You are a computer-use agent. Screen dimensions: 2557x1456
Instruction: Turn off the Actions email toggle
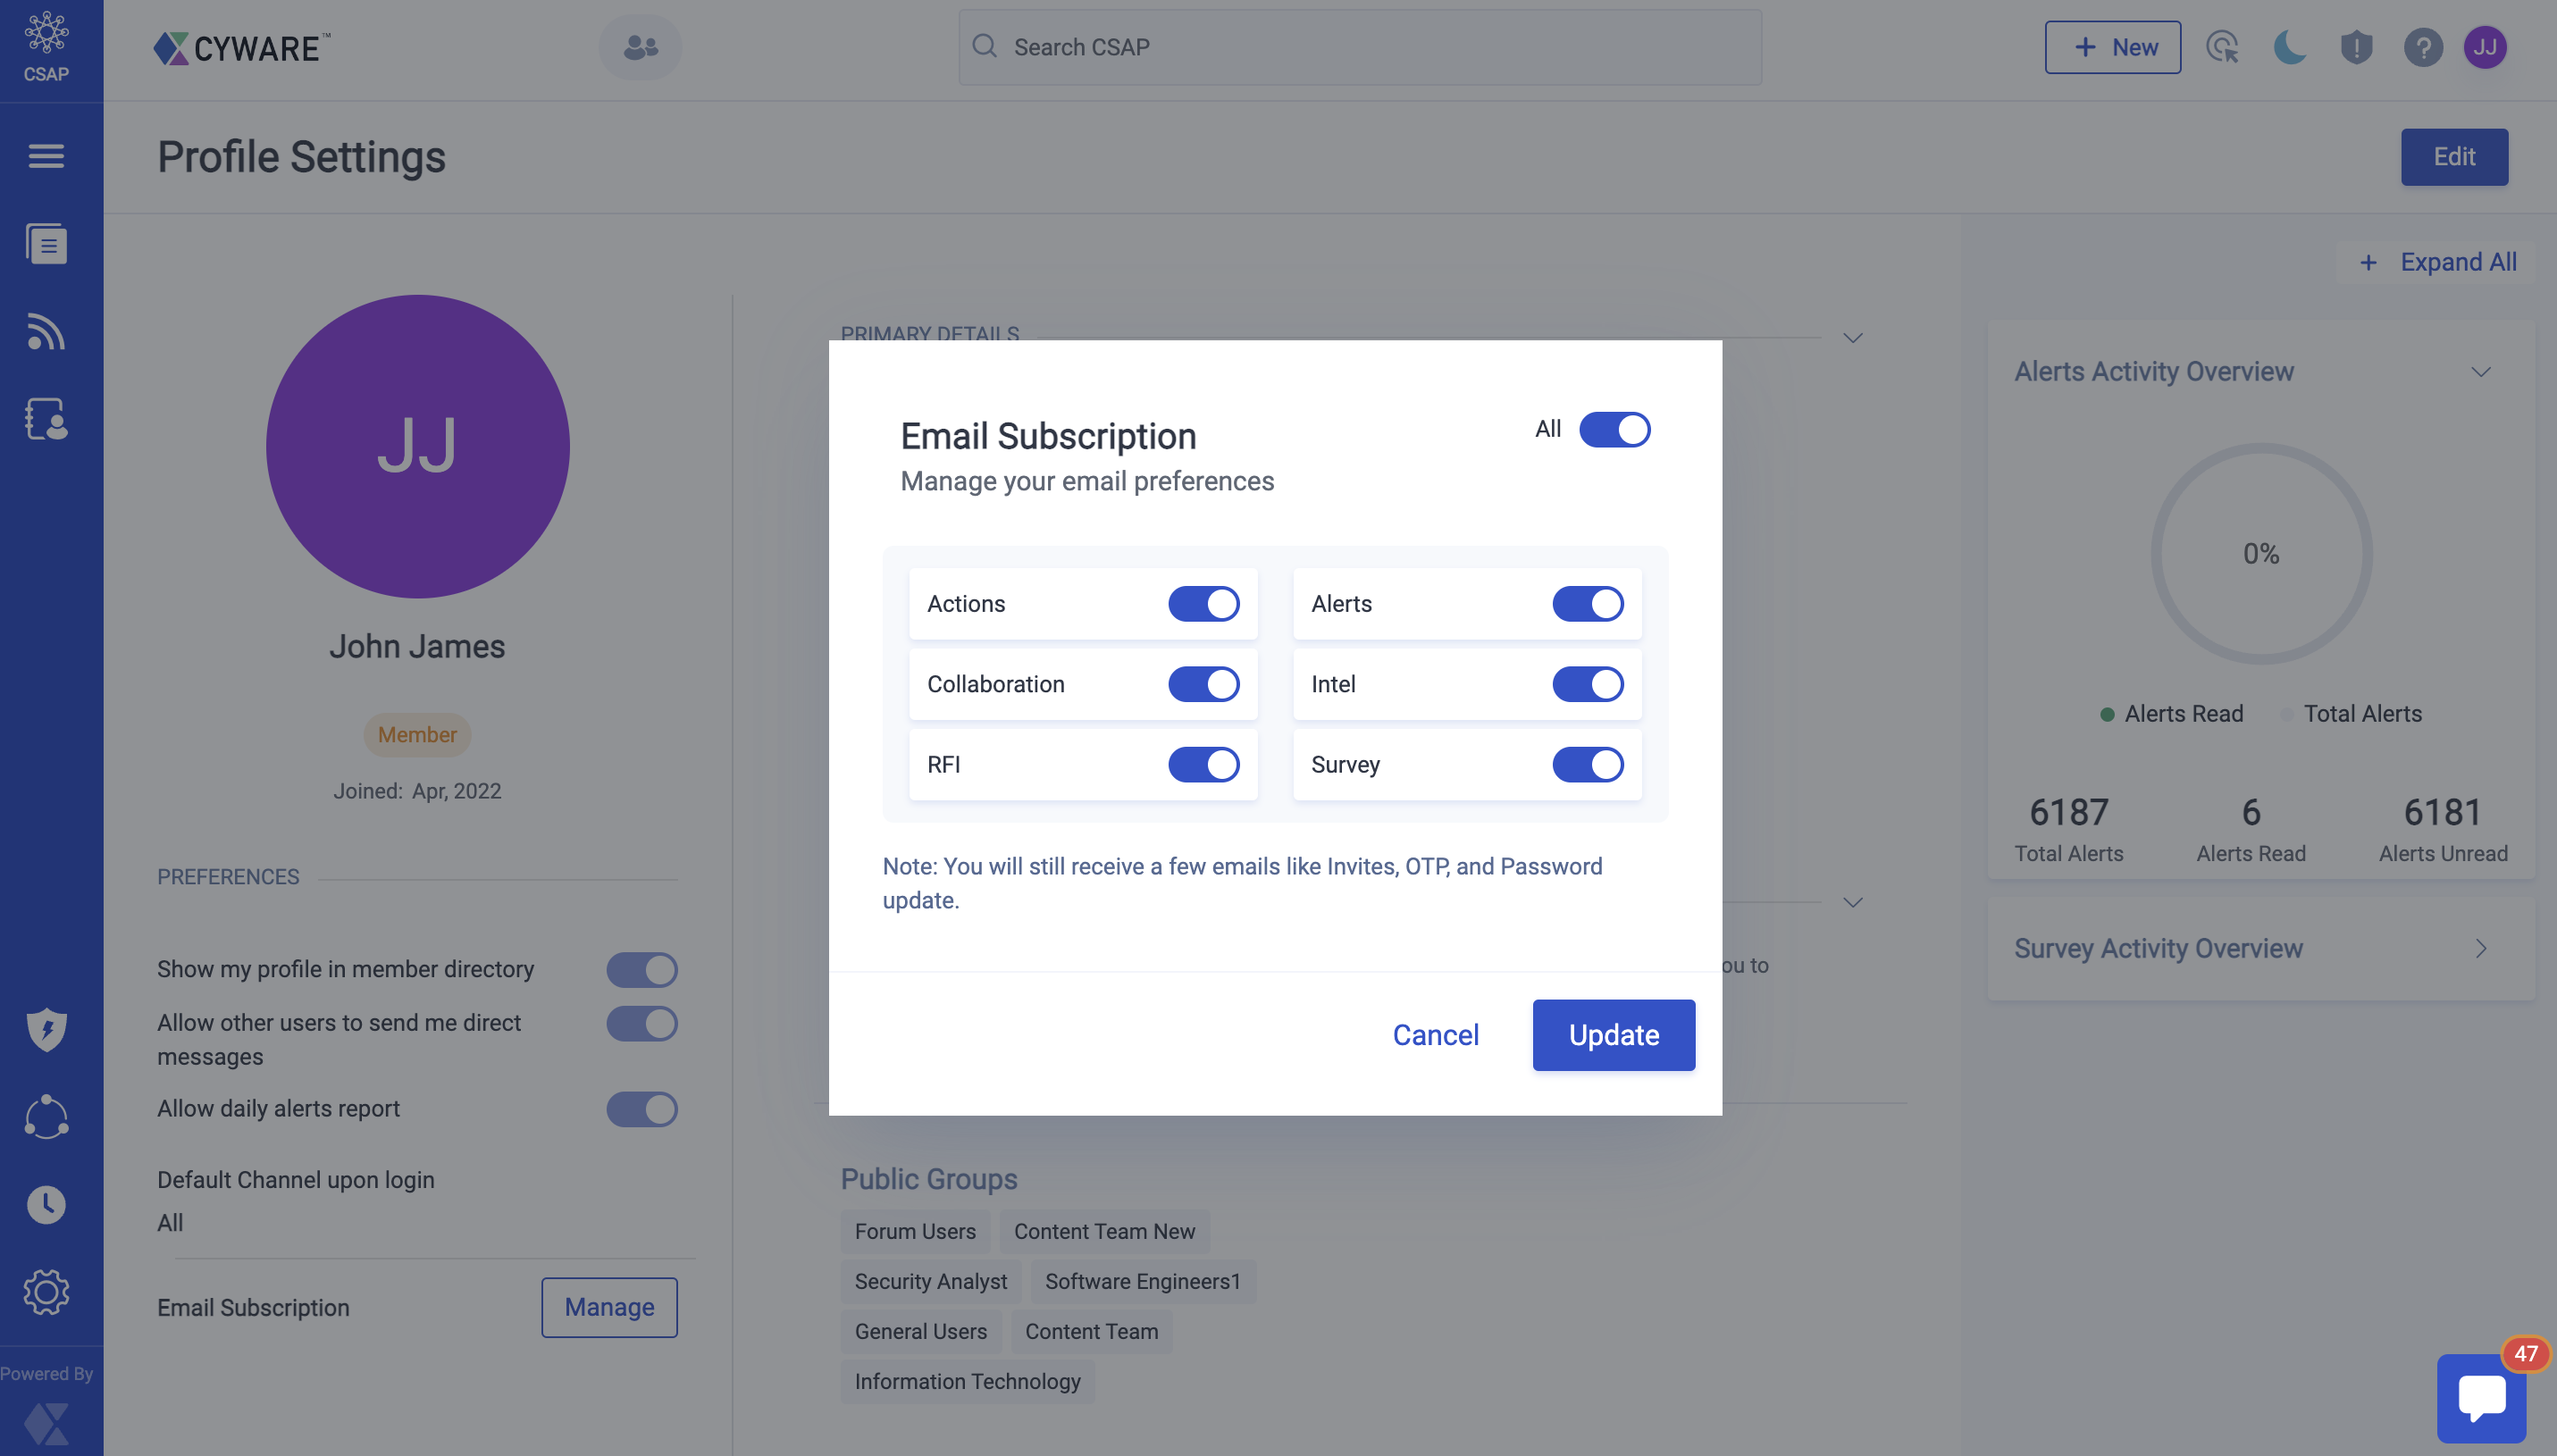click(1203, 604)
